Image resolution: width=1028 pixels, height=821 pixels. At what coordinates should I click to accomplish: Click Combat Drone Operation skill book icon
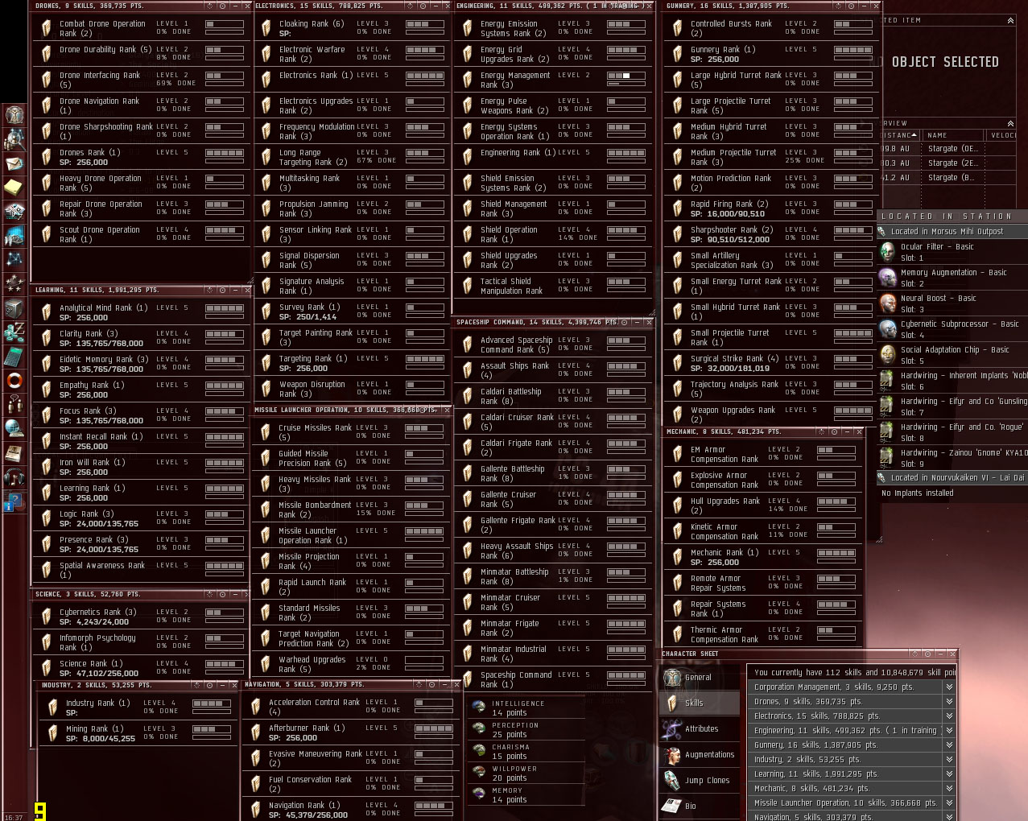(x=47, y=28)
